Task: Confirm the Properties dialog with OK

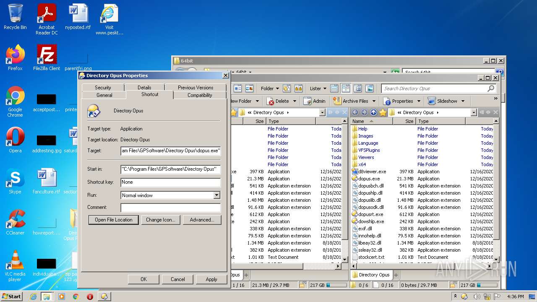Action: click(x=143, y=279)
